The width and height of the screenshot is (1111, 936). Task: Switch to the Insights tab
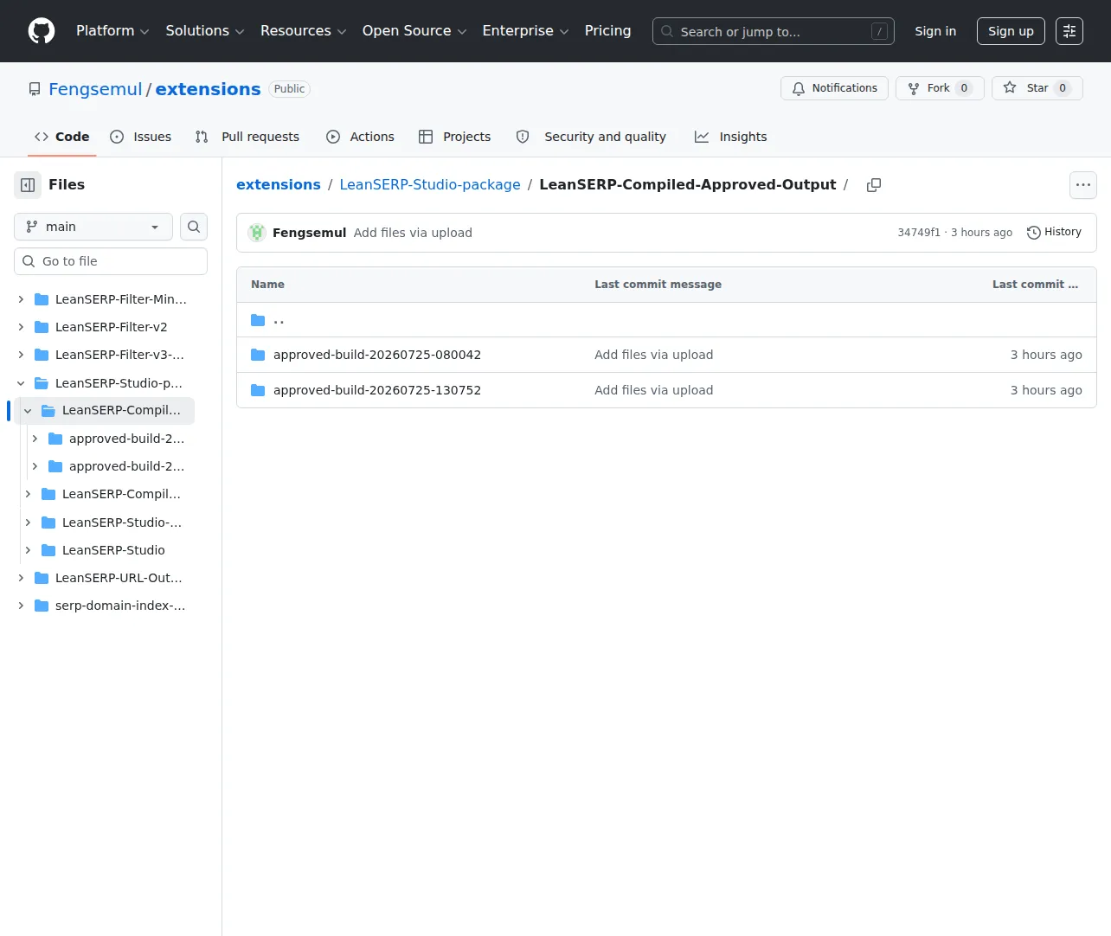731,137
